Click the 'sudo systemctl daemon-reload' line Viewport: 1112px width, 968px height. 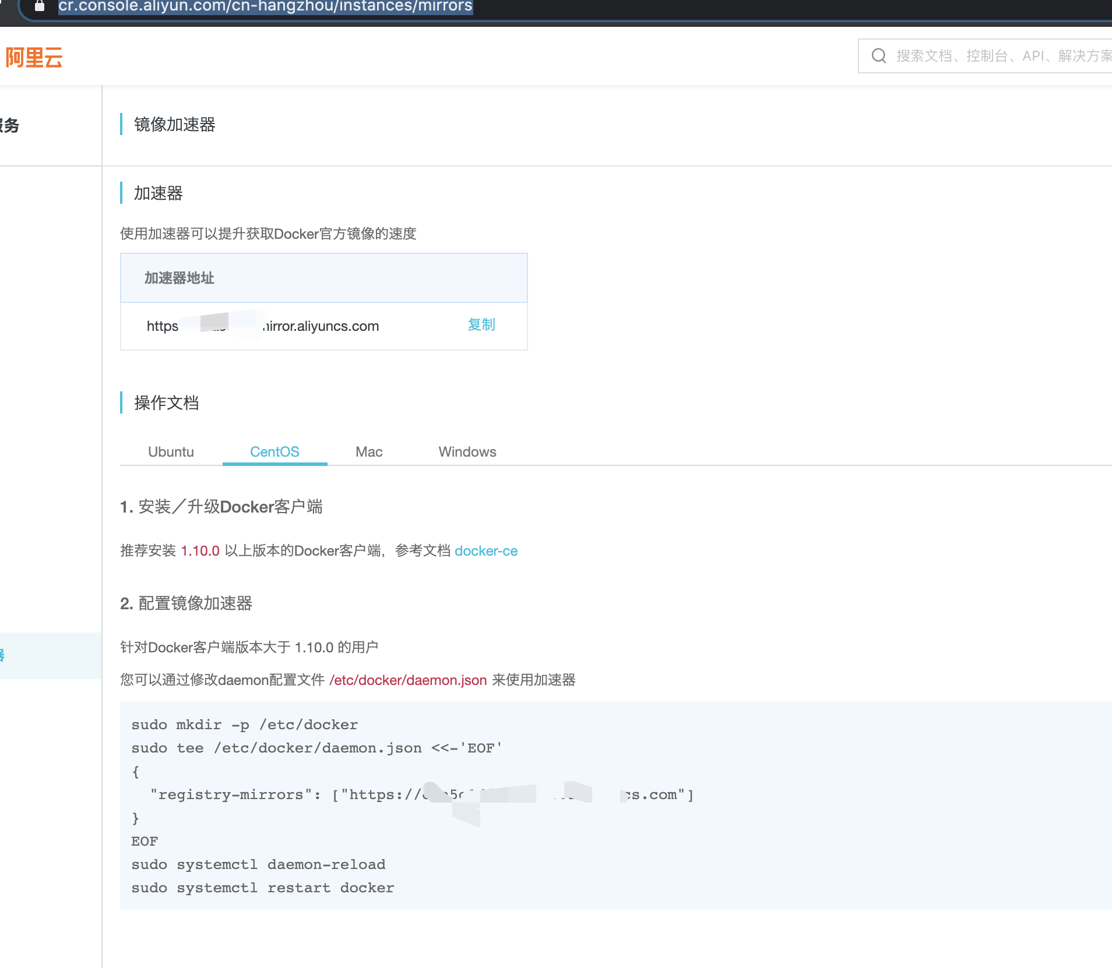coord(258,864)
